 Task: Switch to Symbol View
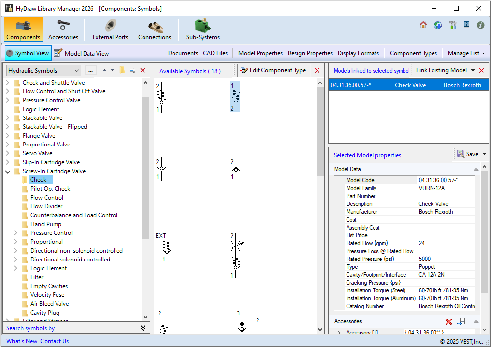click(x=28, y=53)
